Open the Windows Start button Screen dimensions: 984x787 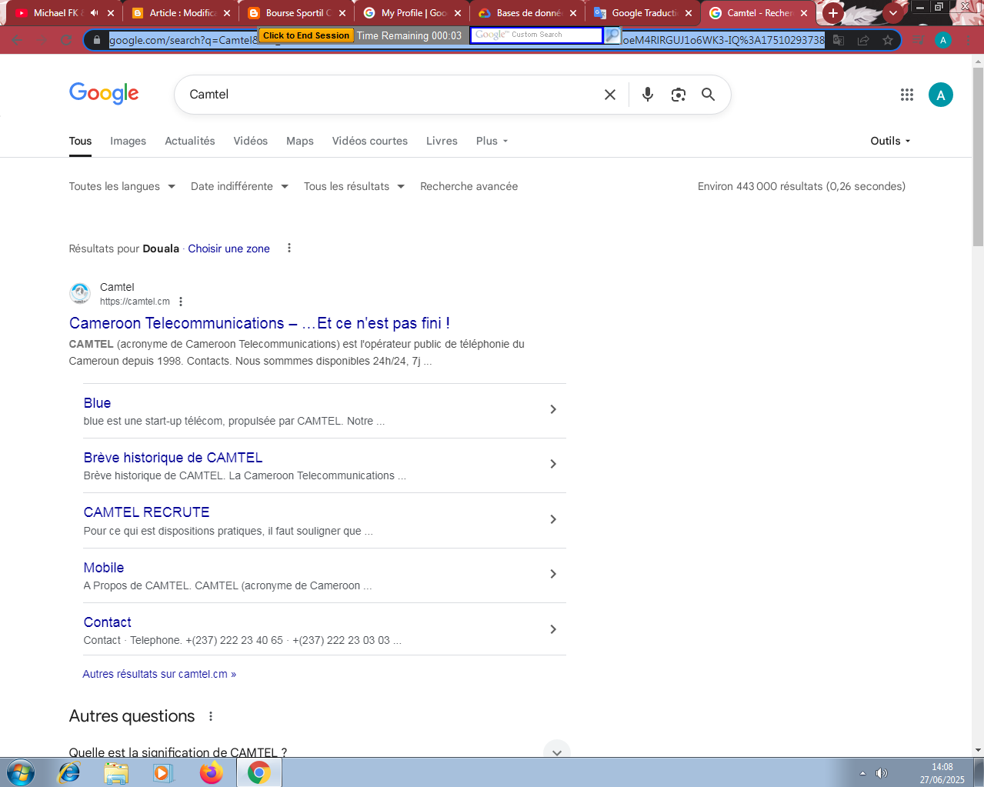[x=21, y=772]
